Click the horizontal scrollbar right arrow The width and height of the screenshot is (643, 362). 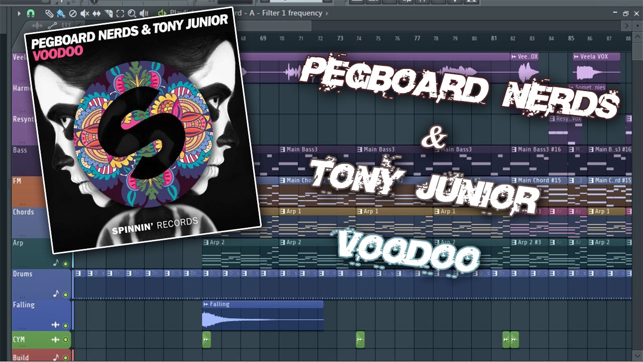[x=626, y=26]
